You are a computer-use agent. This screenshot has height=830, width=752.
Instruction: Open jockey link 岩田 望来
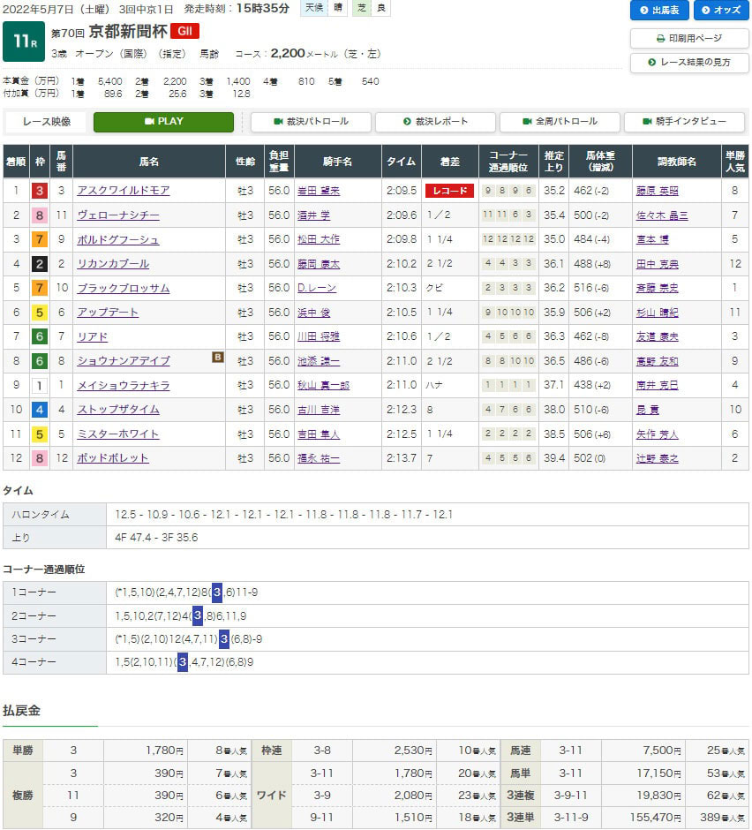tap(319, 191)
